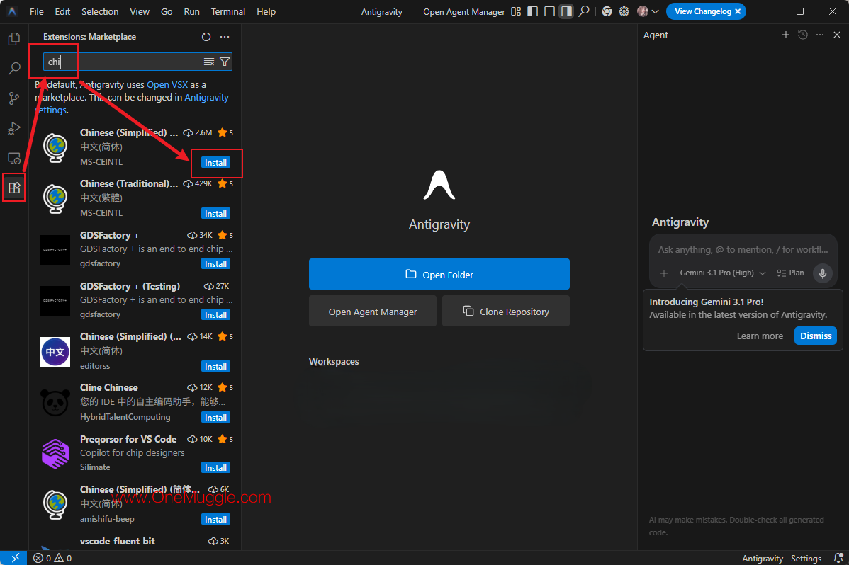Open vscode-fluent-bit extension entry
849x565 pixels.
[x=135, y=542]
